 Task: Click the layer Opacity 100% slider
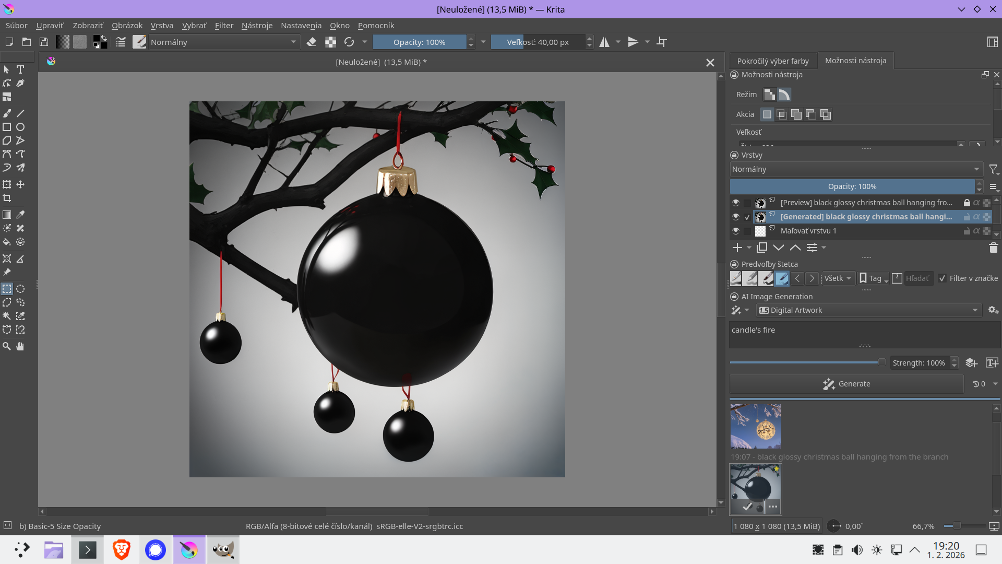click(x=852, y=186)
